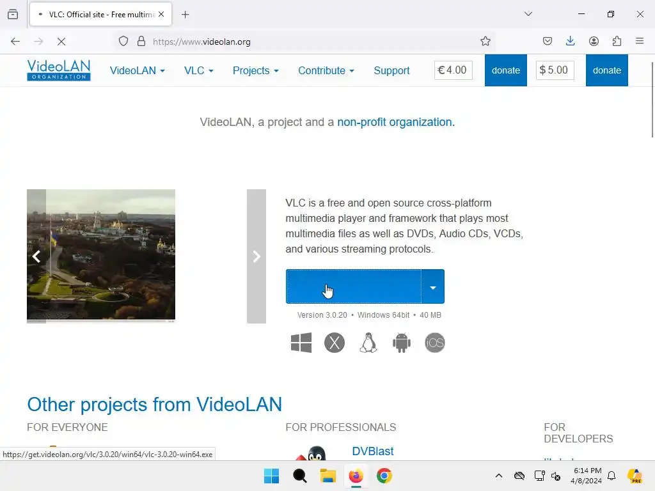Click the page vertical scrollbar

click(652, 99)
